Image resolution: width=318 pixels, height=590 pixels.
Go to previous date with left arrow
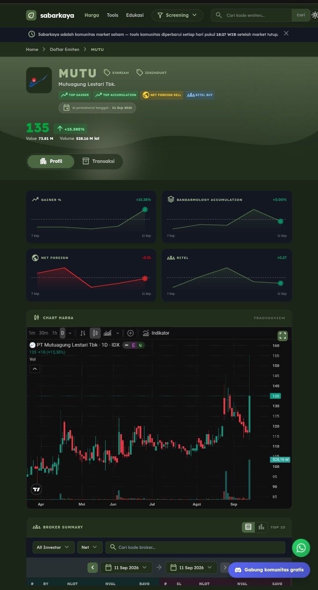93,567
